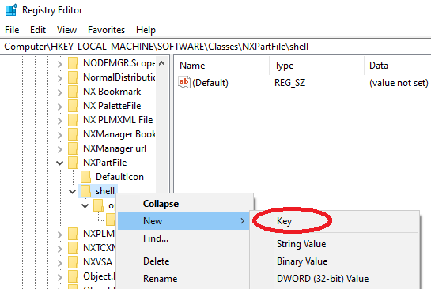Select the DefaultIcon tree label
Image resolution: width=431 pixels, height=289 pixels.
pyautogui.click(x=119, y=177)
